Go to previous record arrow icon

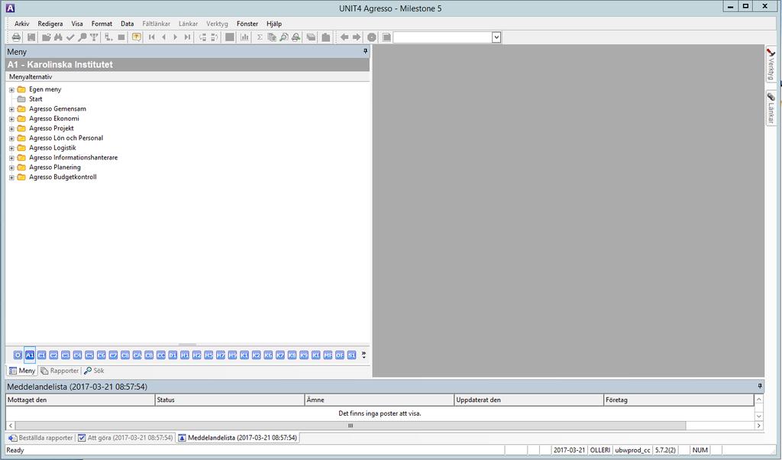163,37
